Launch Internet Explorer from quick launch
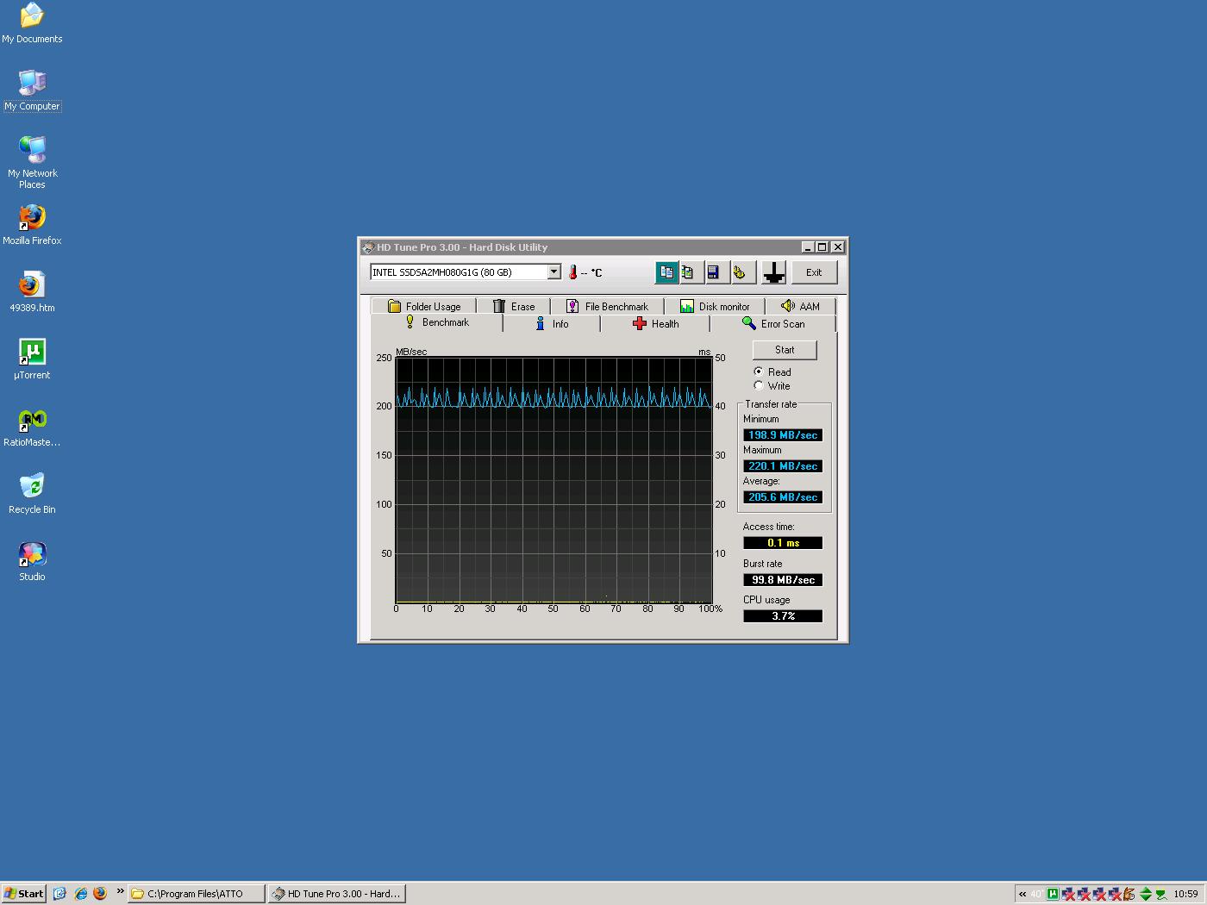This screenshot has width=1207, height=905. [x=80, y=894]
